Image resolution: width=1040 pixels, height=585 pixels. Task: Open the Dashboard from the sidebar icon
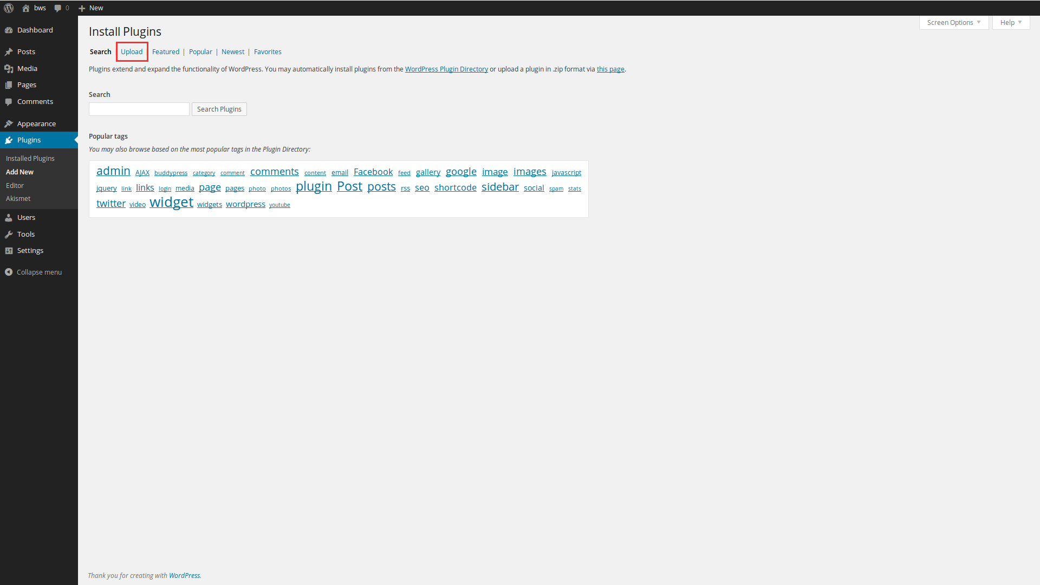point(9,30)
